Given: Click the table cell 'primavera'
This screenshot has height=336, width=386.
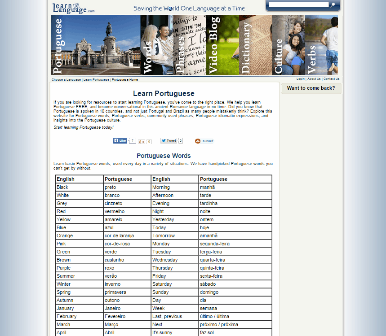Looking at the screenshot, I should coord(127,293).
